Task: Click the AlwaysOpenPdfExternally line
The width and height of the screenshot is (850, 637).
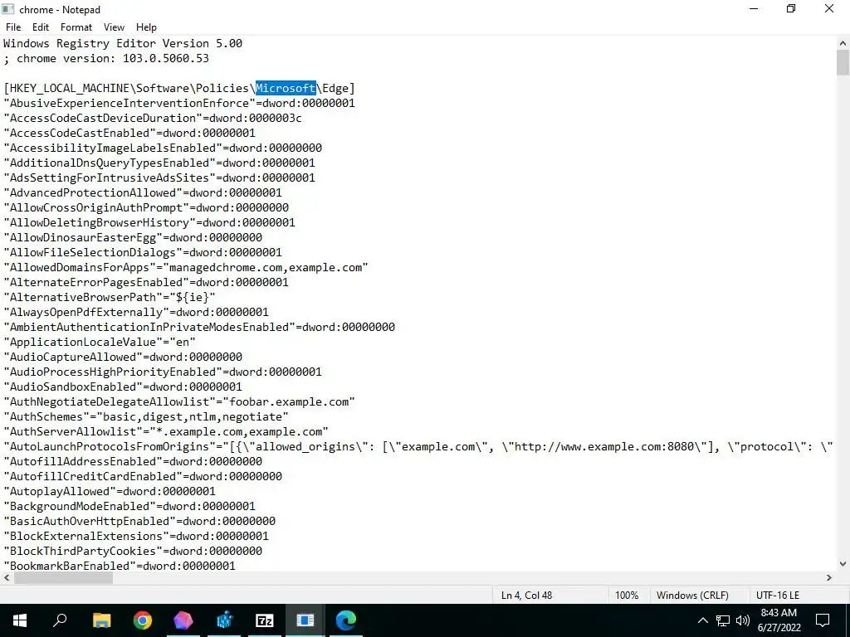Action: [136, 312]
